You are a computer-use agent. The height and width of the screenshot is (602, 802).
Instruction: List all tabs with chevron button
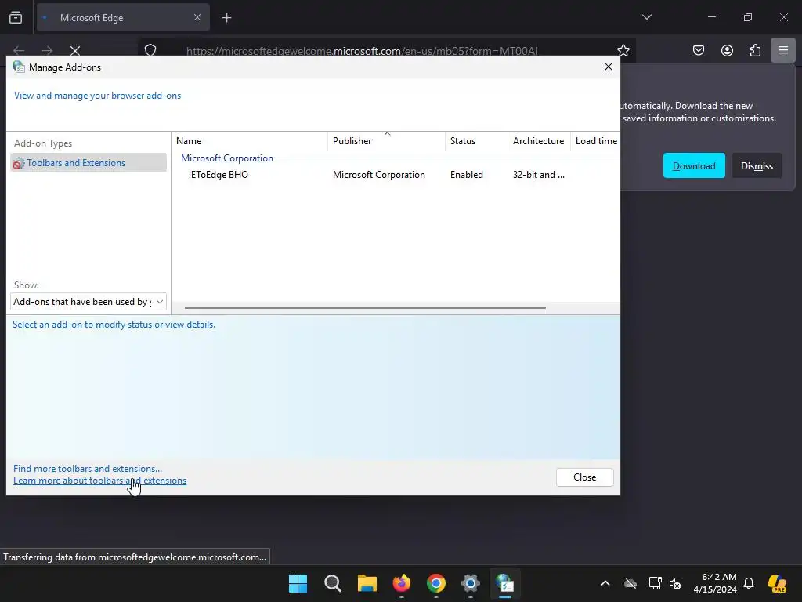(646, 17)
